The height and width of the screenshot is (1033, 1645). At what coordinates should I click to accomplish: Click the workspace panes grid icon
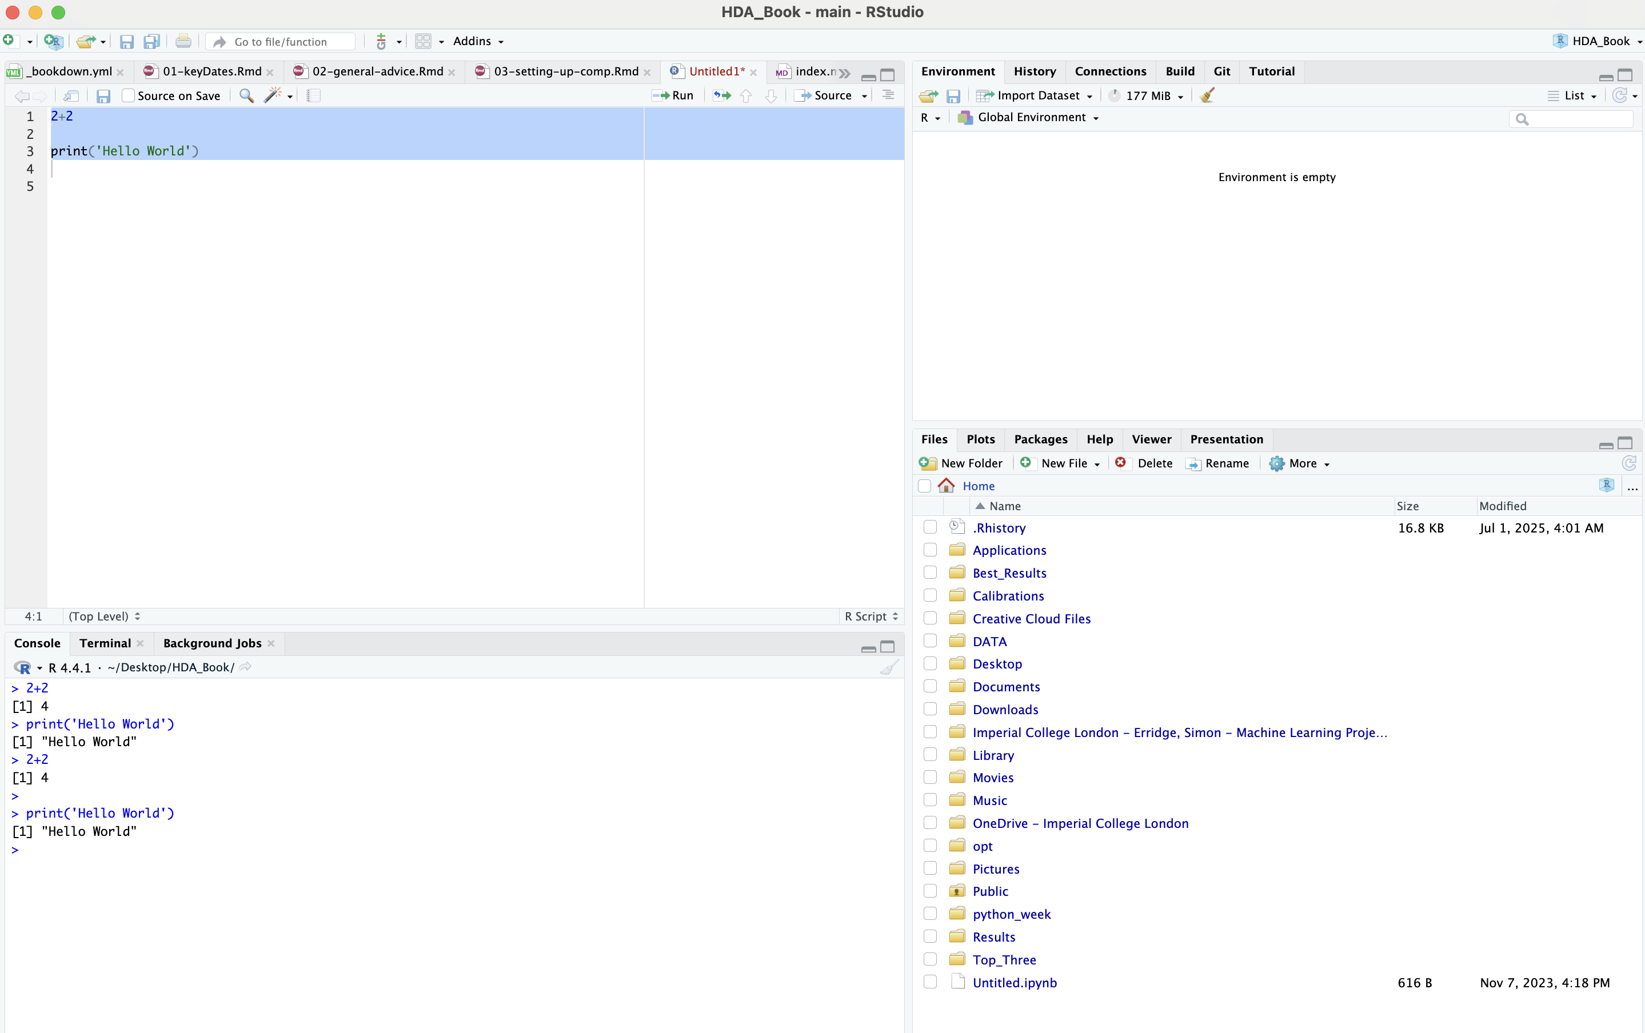pyautogui.click(x=423, y=42)
